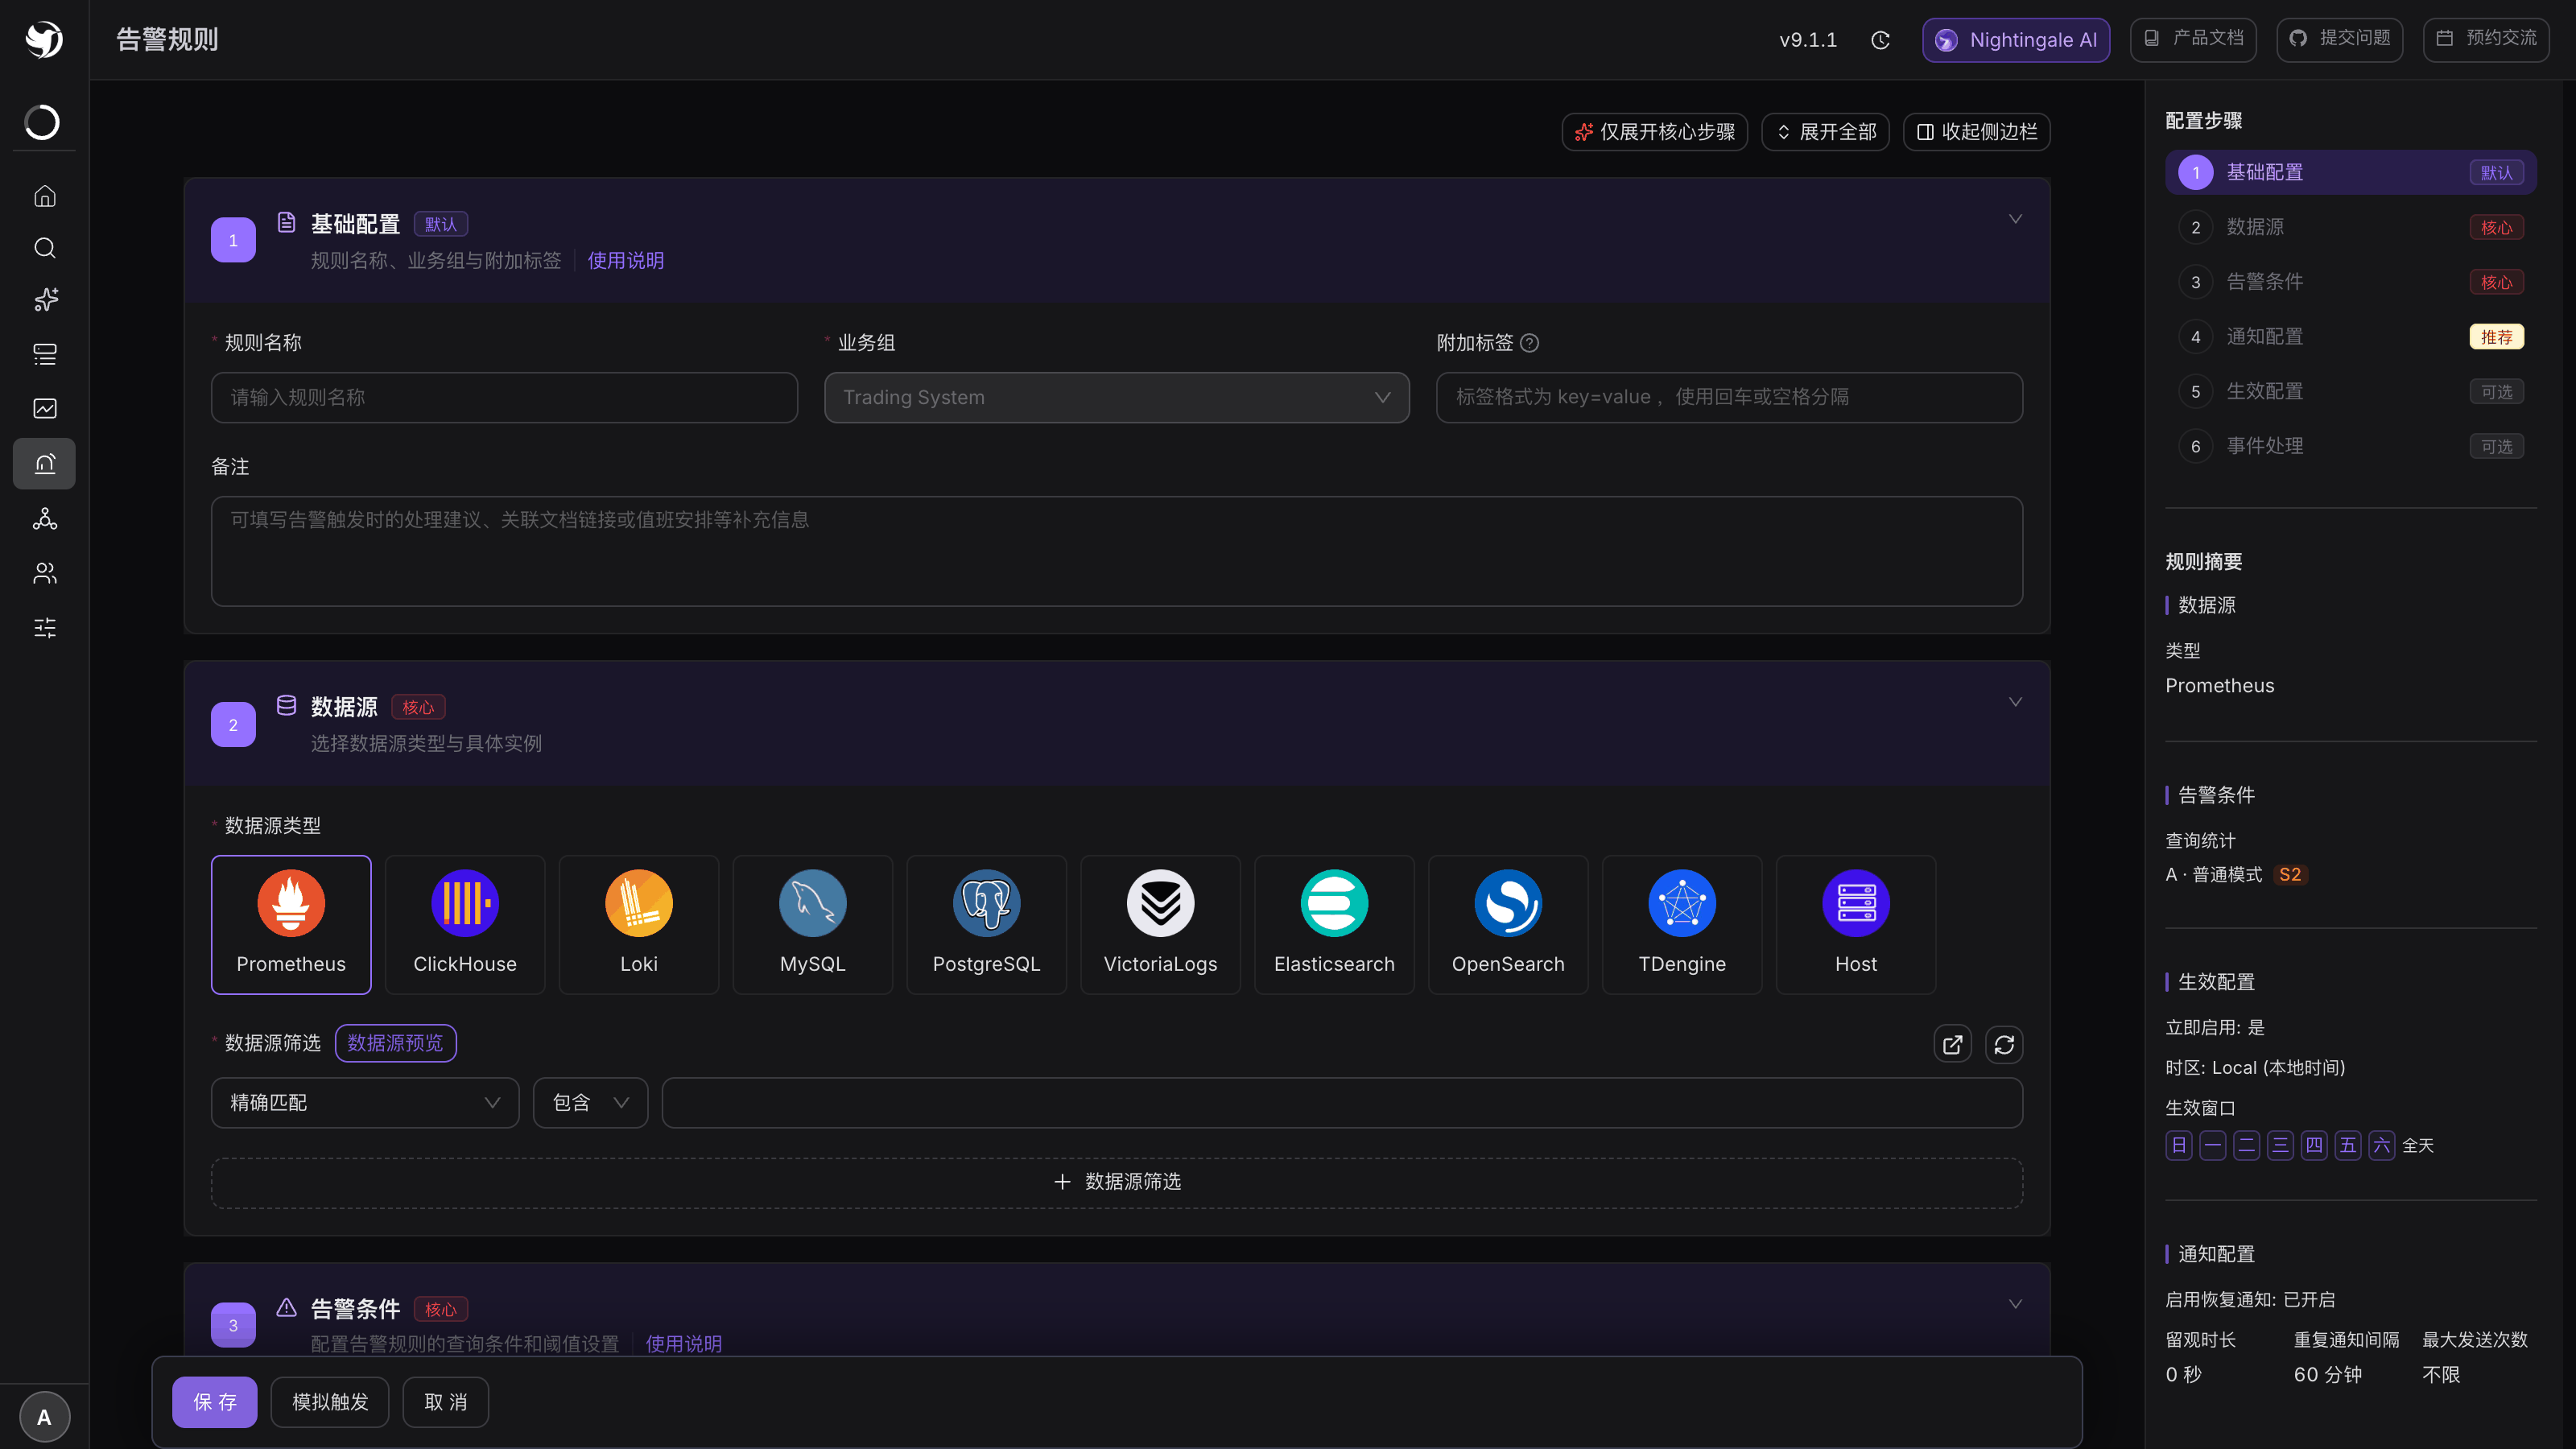Viewport: 2576px width, 1449px height.
Task: Toggle Sunday (日) in effective window
Action: [x=2179, y=1145]
